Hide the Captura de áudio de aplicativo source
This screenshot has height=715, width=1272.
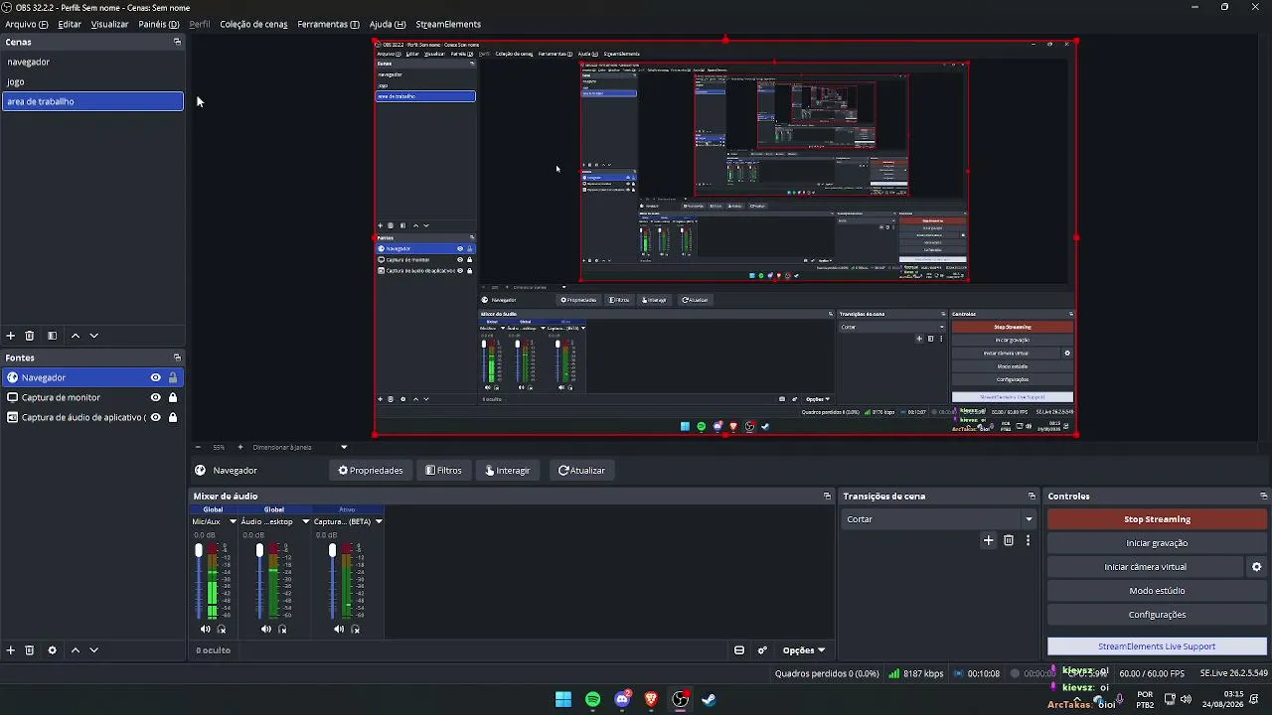click(155, 417)
